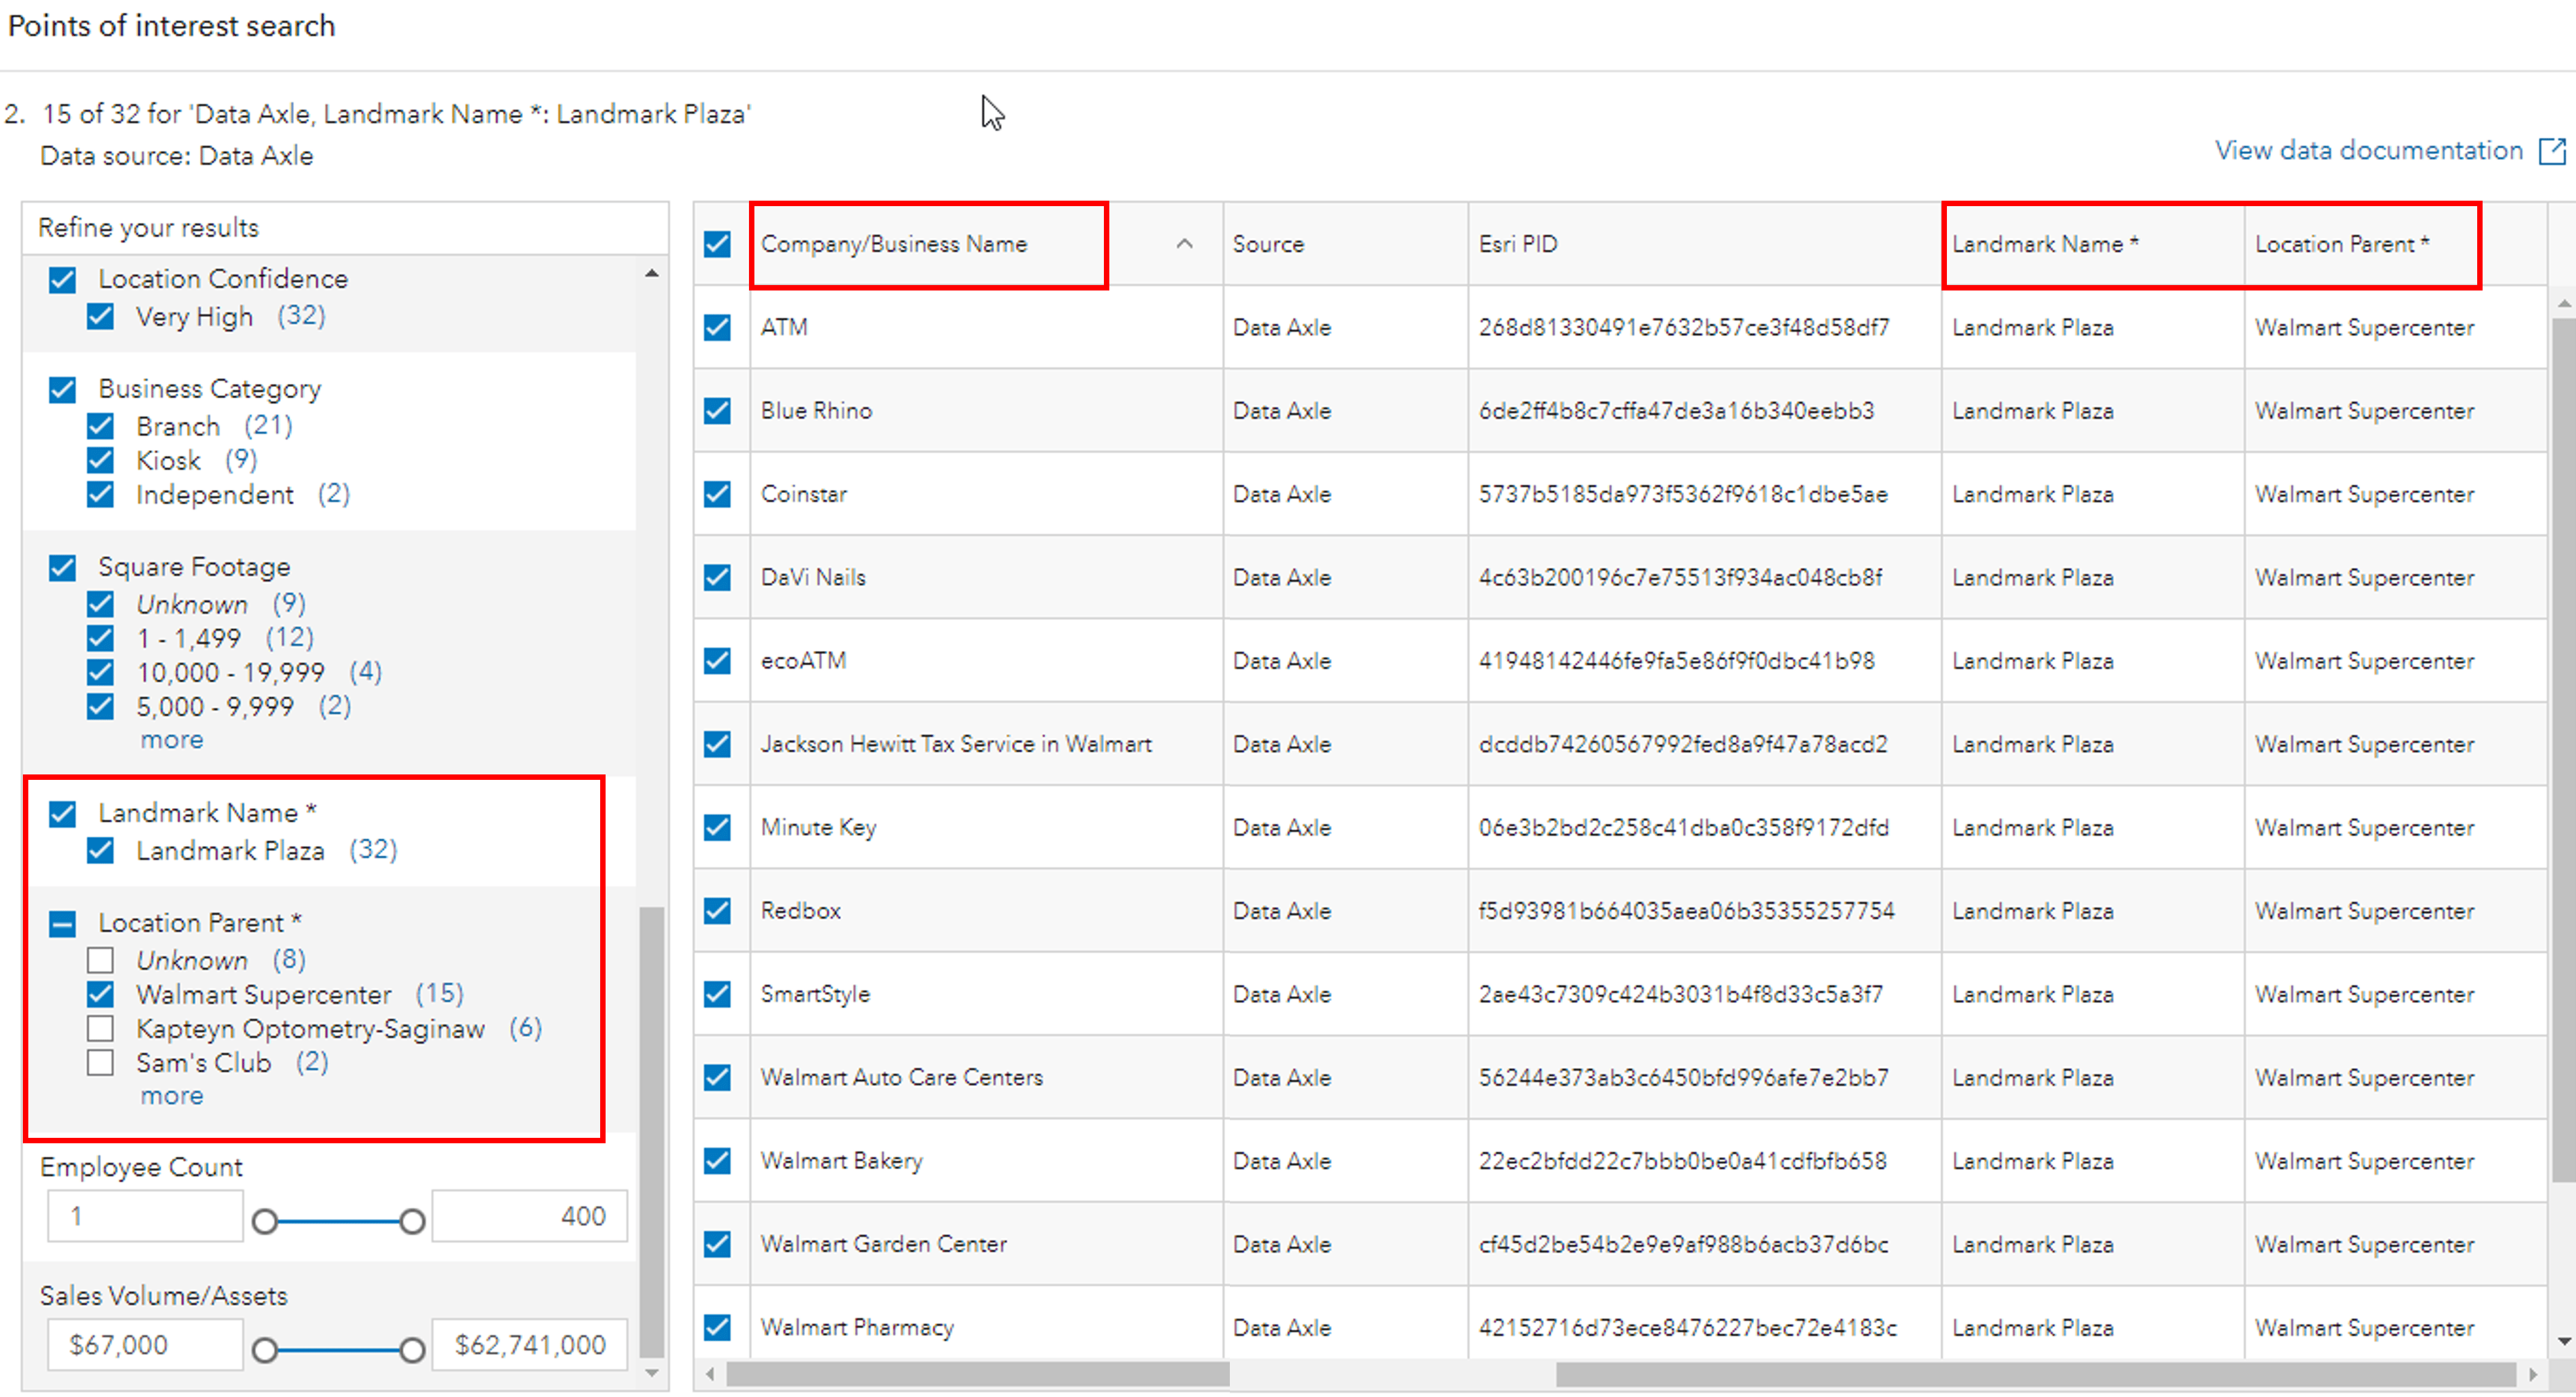Disable the Branch business category filter
The width and height of the screenshot is (2576, 1397).
pyautogui.click(x=100, y=425)
